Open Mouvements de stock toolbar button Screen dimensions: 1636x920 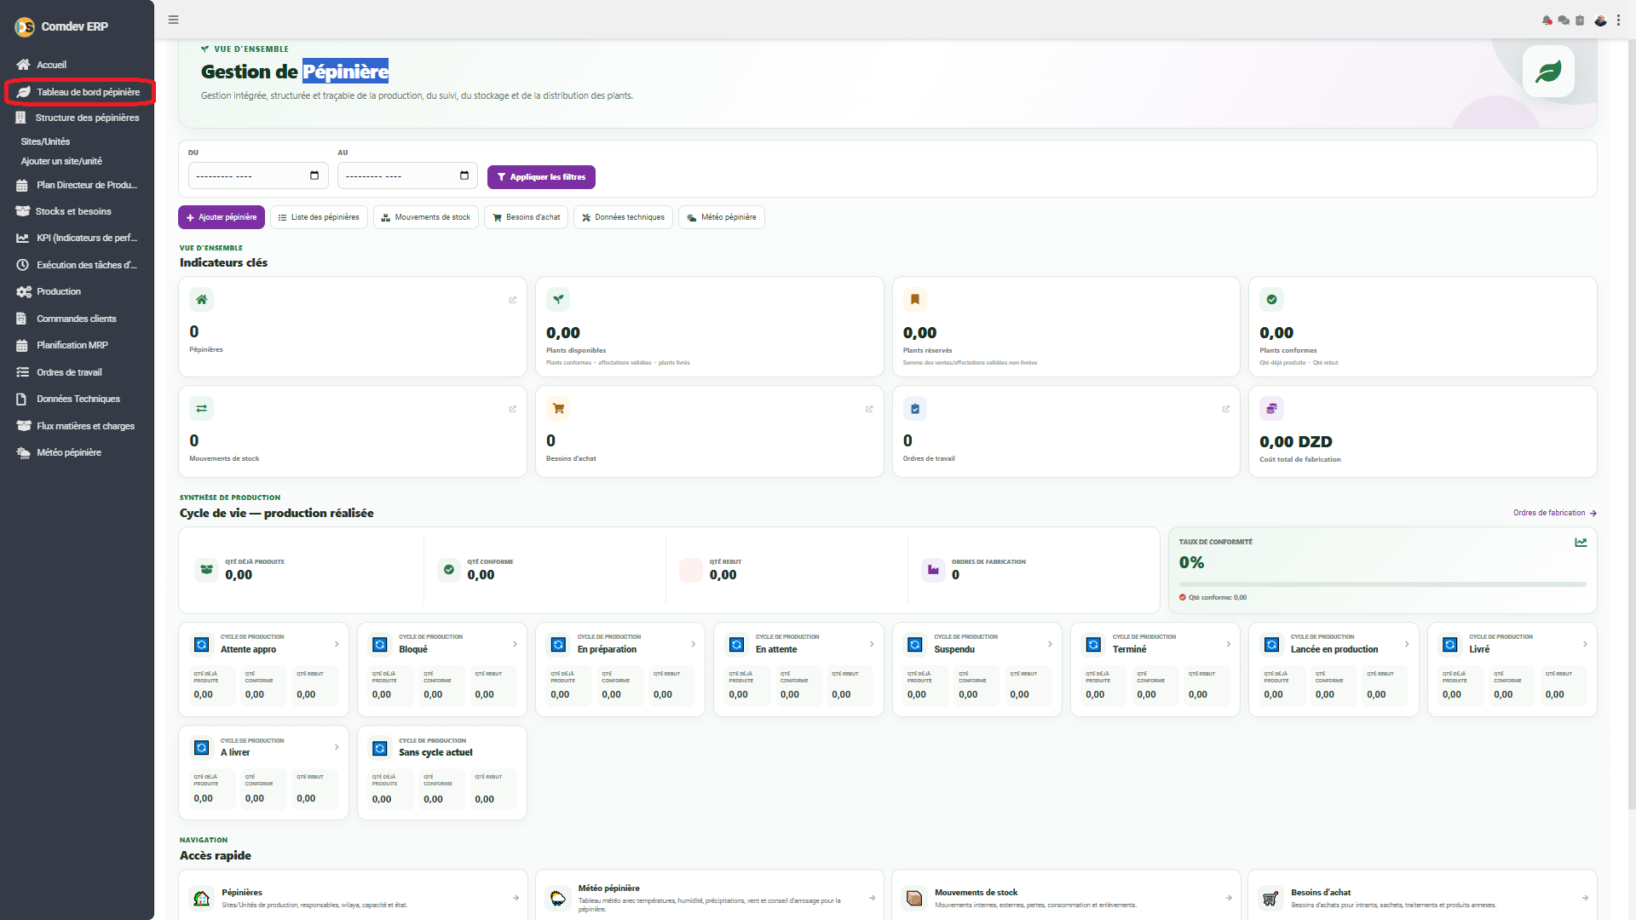426,217
